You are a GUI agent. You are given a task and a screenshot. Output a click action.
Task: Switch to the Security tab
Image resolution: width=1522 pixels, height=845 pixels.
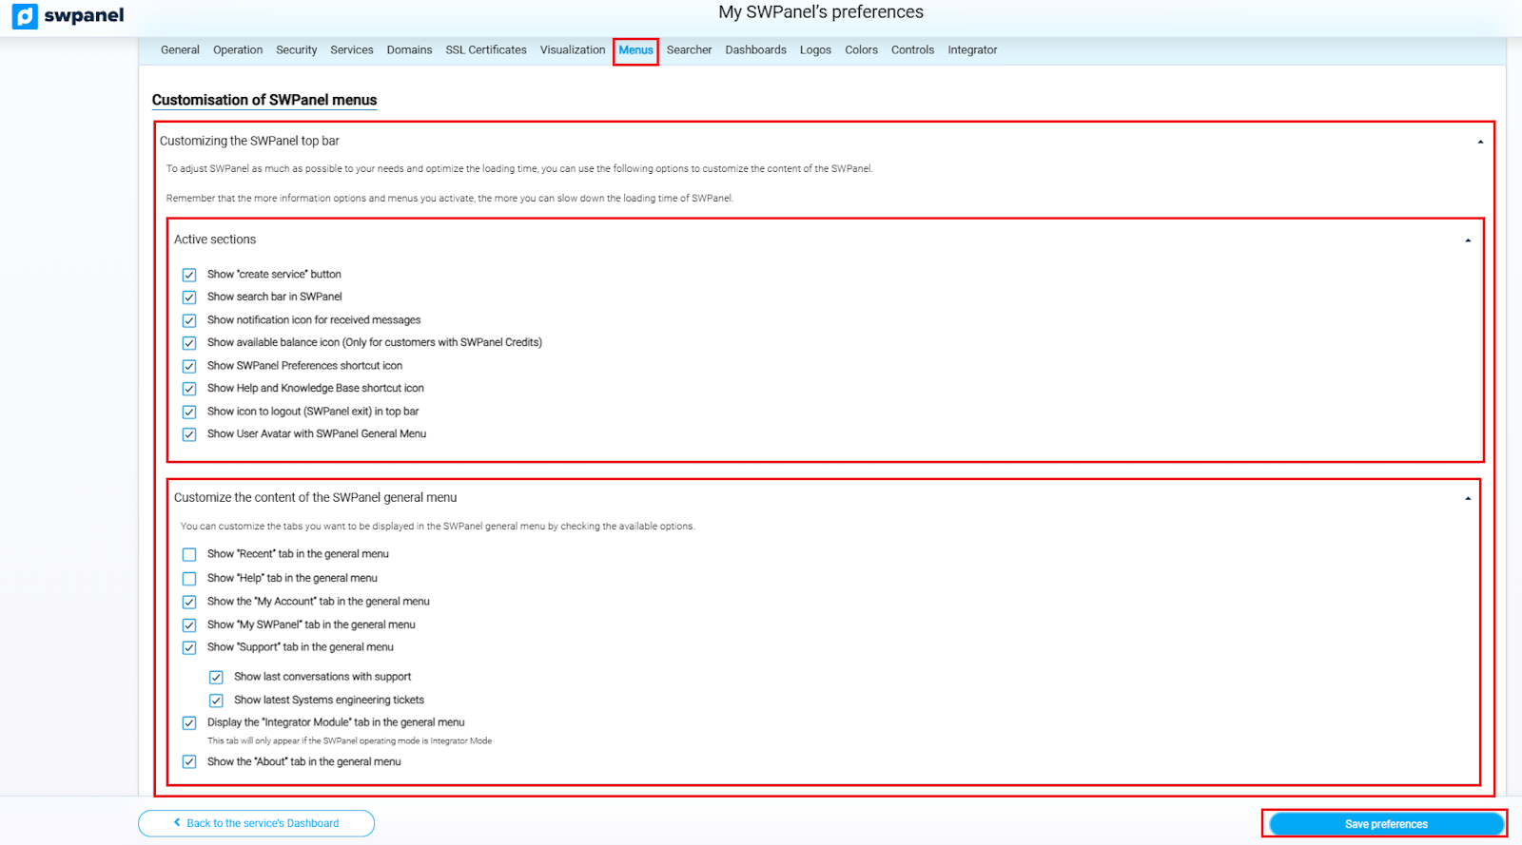(296, 50)
